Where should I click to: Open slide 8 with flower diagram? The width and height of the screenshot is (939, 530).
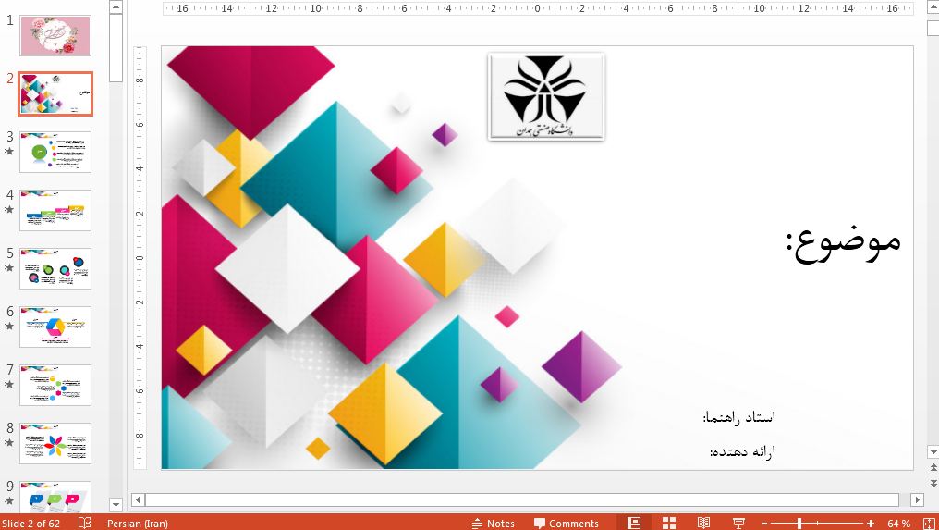(x=55, y=443)
